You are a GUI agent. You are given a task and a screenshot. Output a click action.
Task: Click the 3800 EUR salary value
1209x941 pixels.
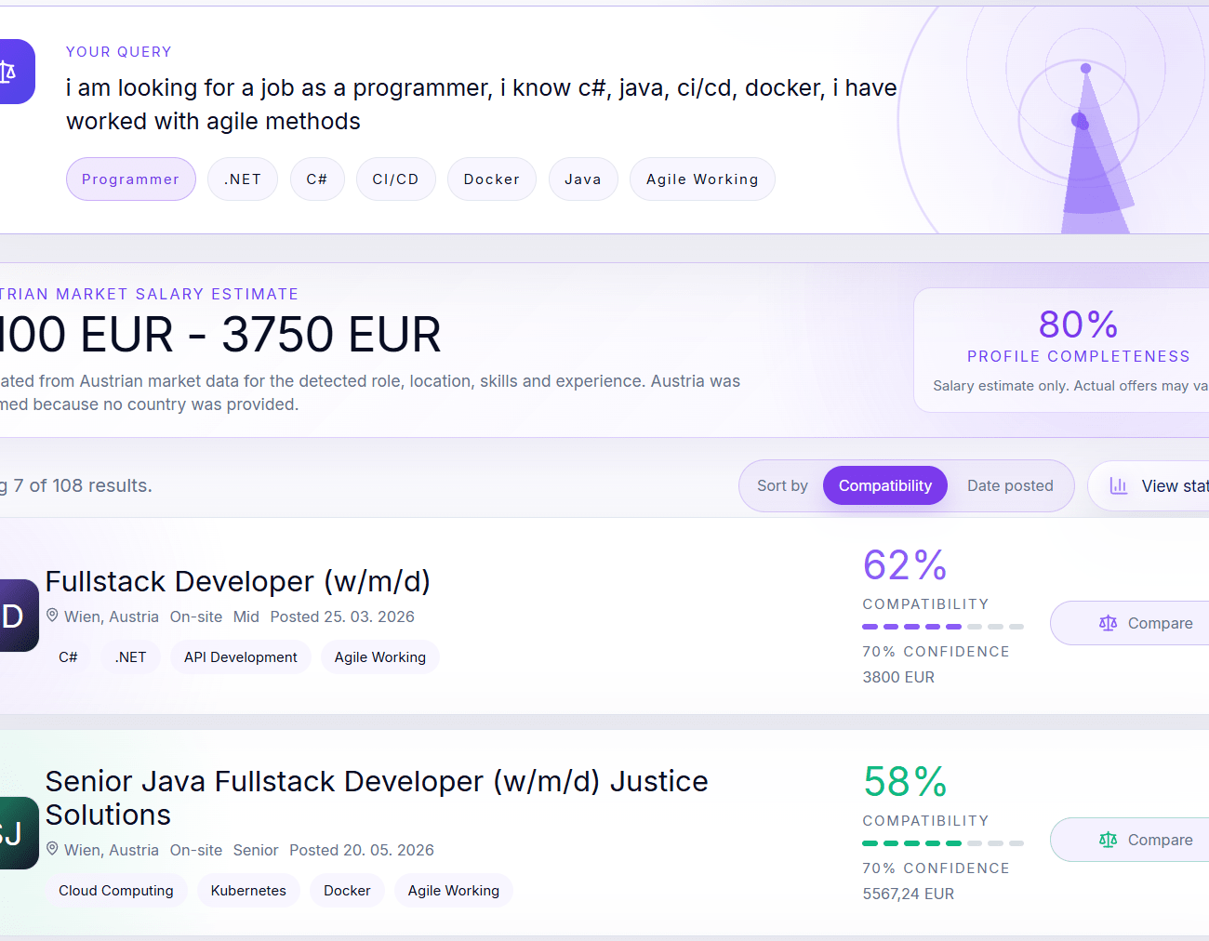coord(898,677)
